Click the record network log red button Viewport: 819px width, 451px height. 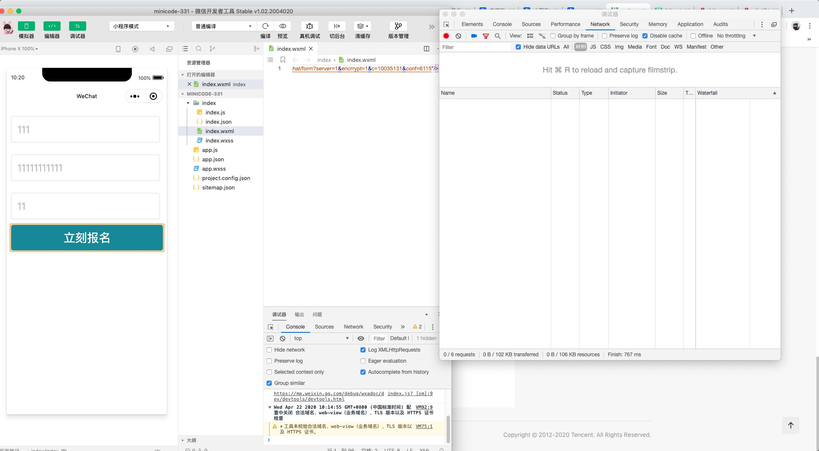446,36
